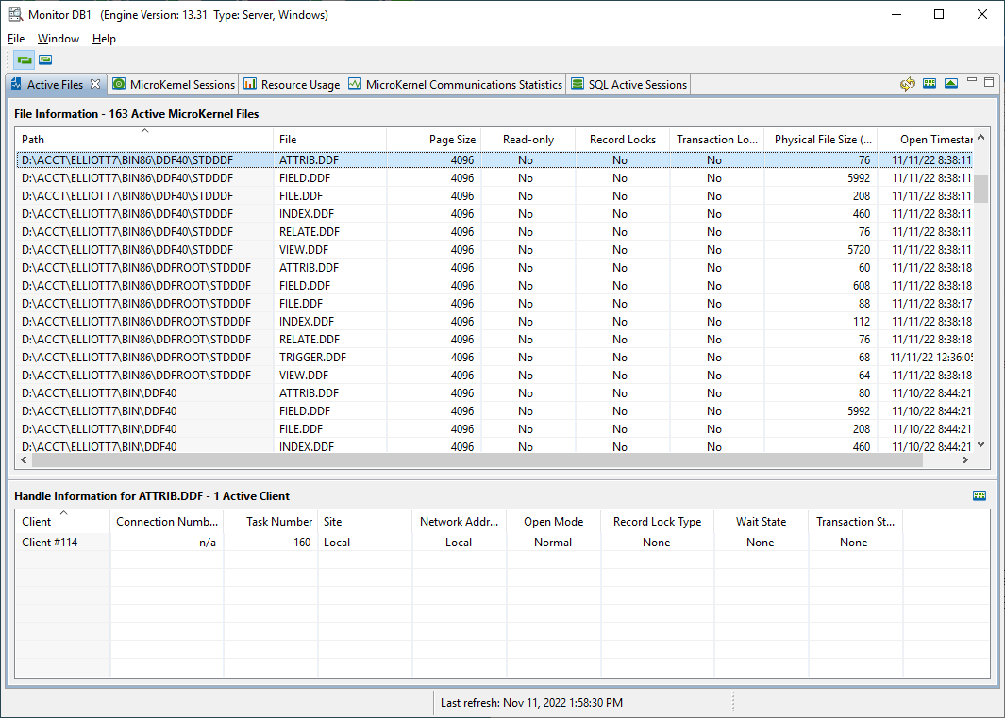Image resolution: width=1005 pixels, height=718 pixels.
Task: Minimize the view using the tab bar minimize icon
Action: click(x=972, y=82)
